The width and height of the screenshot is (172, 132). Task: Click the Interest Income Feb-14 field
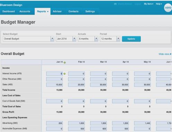76,74
